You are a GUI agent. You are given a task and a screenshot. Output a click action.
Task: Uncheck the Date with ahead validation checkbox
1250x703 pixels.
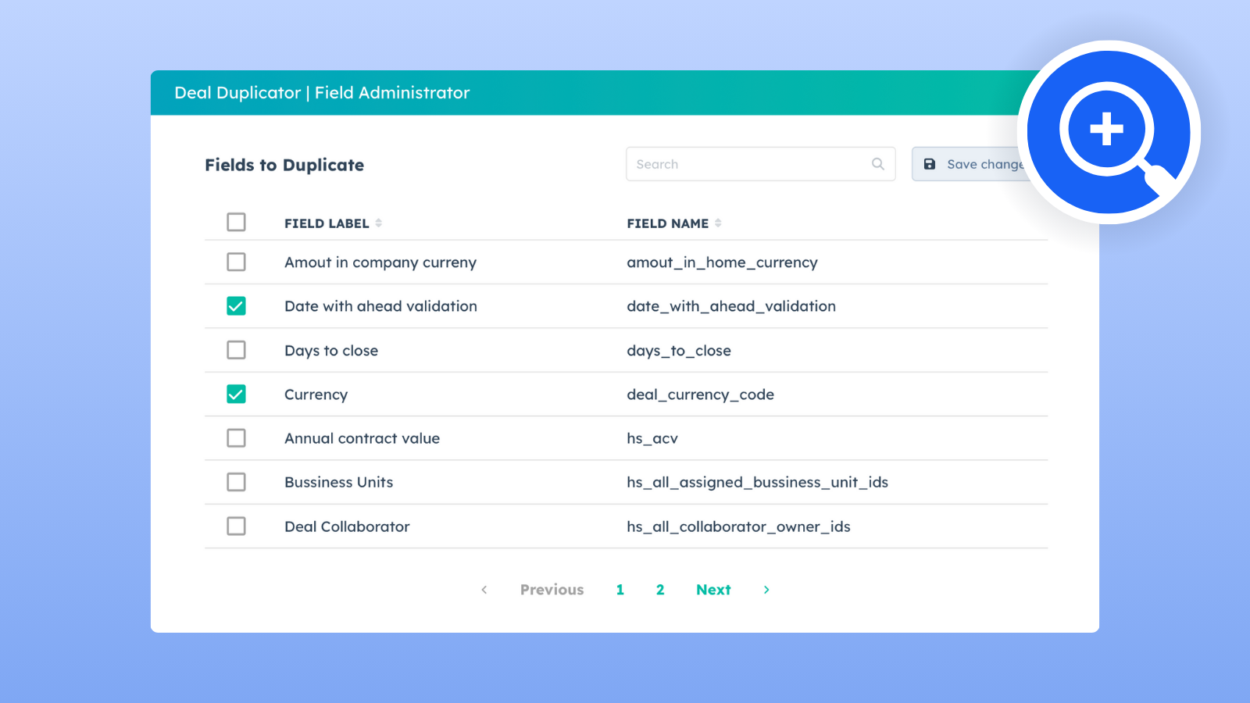coord(236,306)
